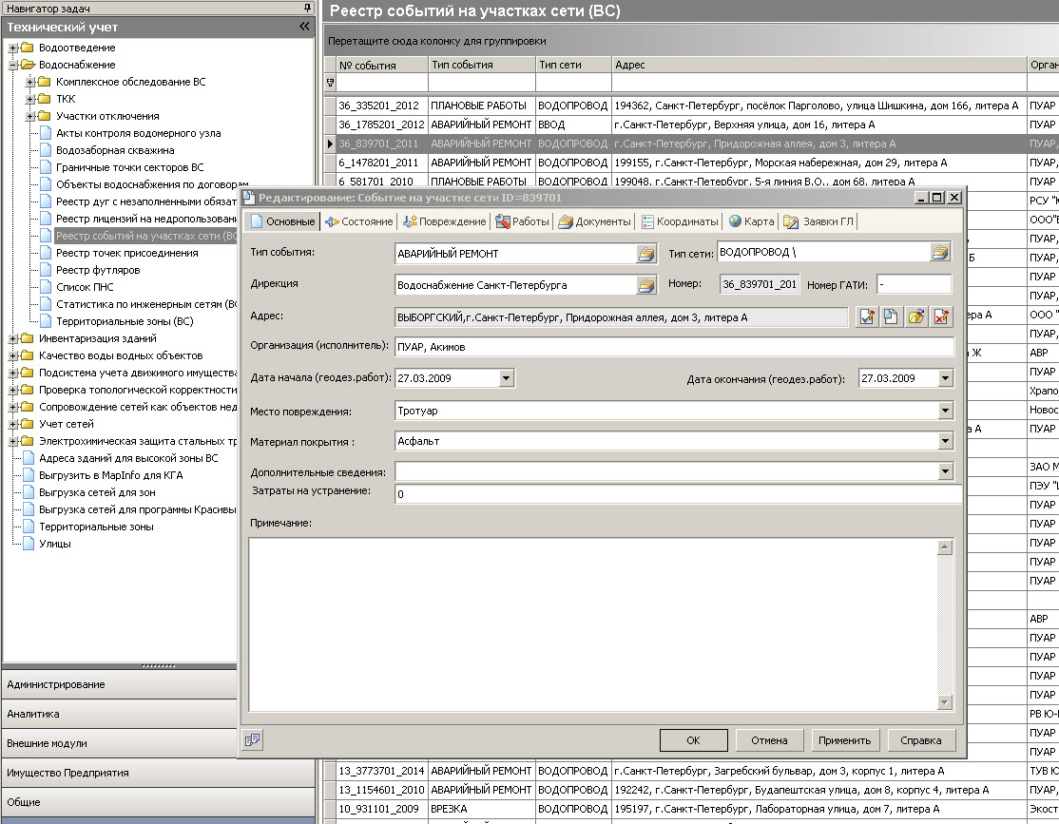Pin the Навигатор задач panel
The width and height of the screenshot is (1059, 824).
[x=307, y=8]
